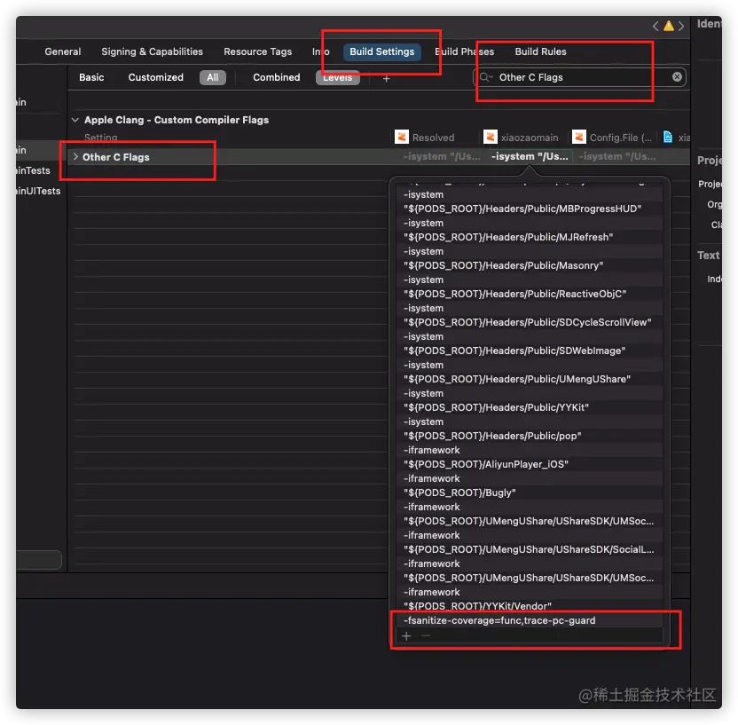The height and width of the screenshot is (725, 738).
Task: Select -fsanitize-coverage=func,trace-pc-guard entry
Action: [x=529, y=620]
